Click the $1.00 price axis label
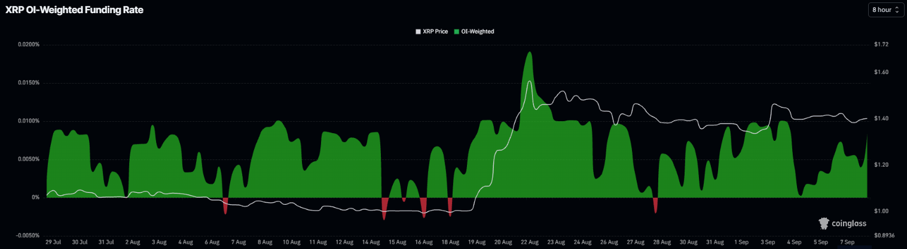The image size is (907, 249). click(x=881, y=211)
